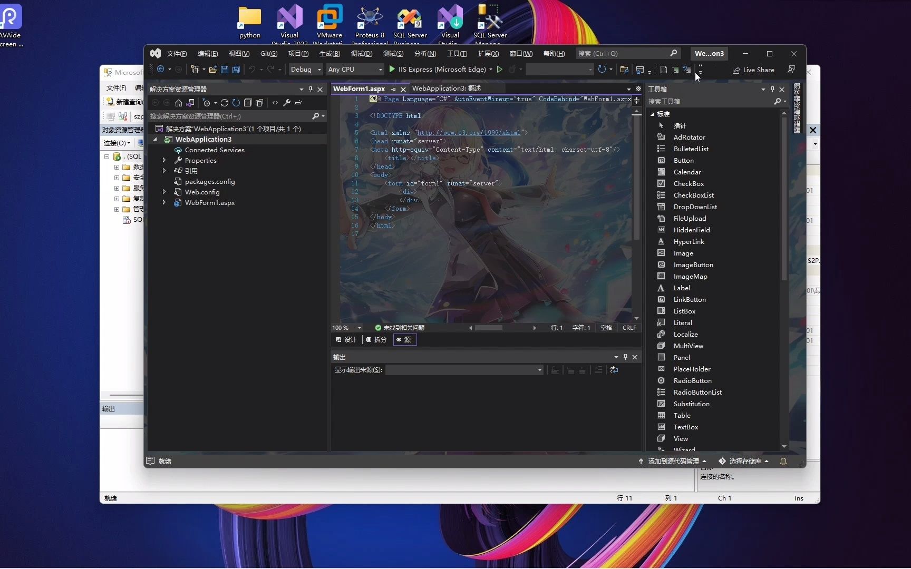Click the View Code icon in Solution Explorer
The height and width of the screenshot is (569, 911).
275,103
